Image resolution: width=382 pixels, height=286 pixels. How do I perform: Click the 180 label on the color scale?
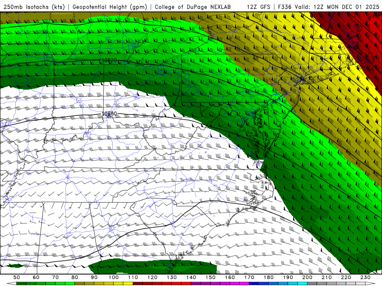(268, 277)
